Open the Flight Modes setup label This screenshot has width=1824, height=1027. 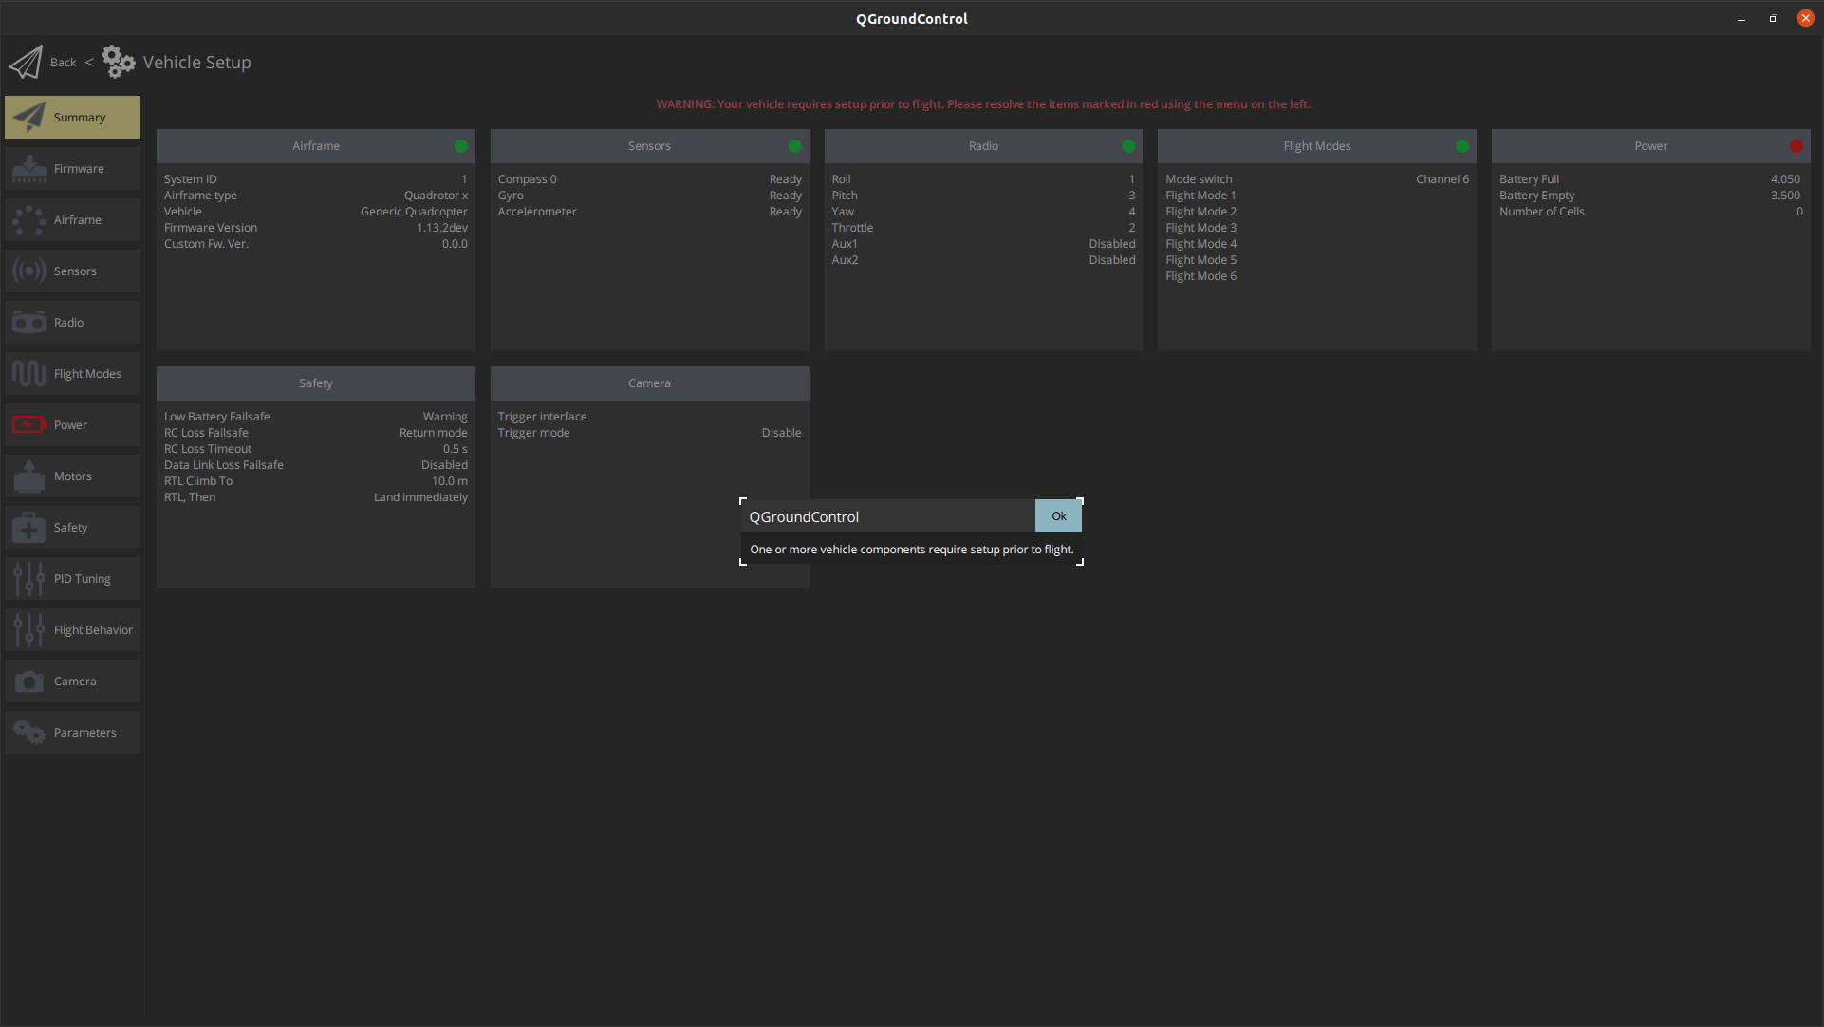click(87, 374)
